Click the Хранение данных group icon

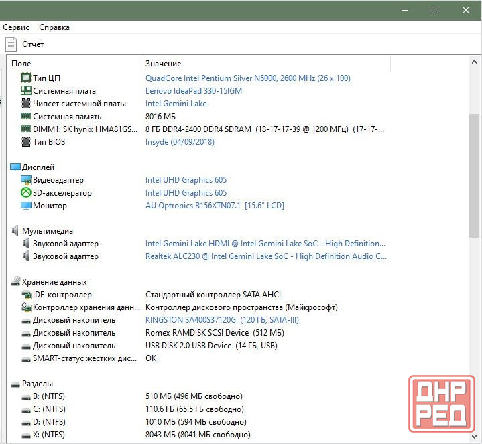pyautogui.click(x=15, y=281)
